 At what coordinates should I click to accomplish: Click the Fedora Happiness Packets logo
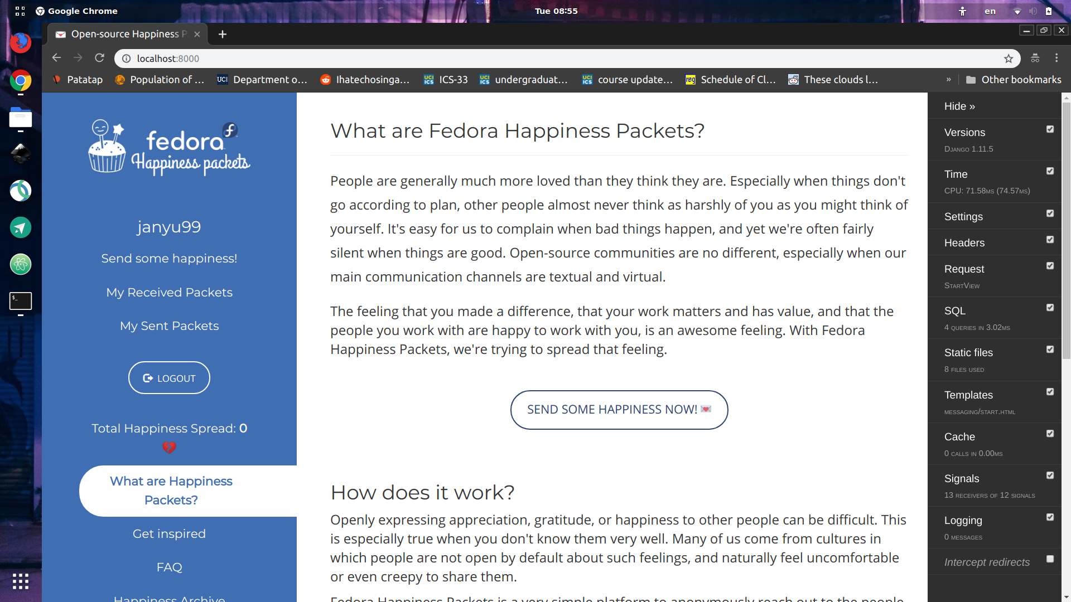(169, 148)
